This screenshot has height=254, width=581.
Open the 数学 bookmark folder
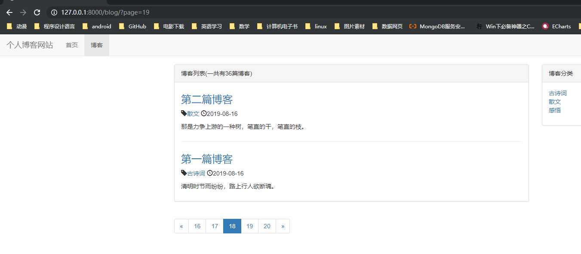click(240, 26)
